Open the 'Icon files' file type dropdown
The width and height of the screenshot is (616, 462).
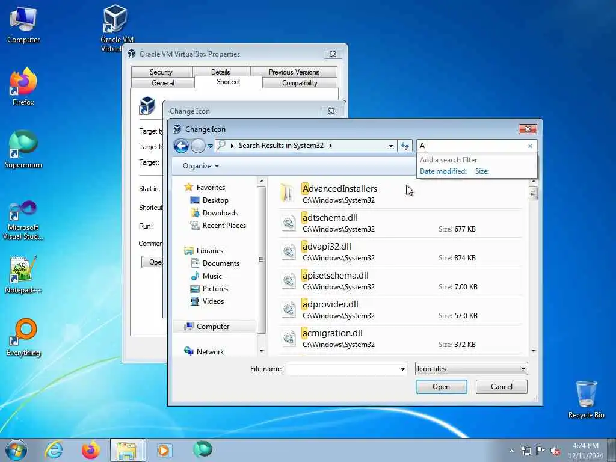471,369
